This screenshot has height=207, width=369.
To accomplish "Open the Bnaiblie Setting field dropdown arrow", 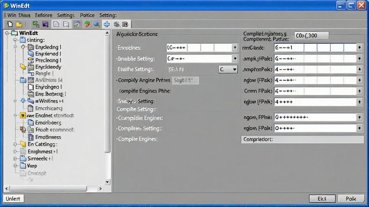I will [x=235, y=59].
